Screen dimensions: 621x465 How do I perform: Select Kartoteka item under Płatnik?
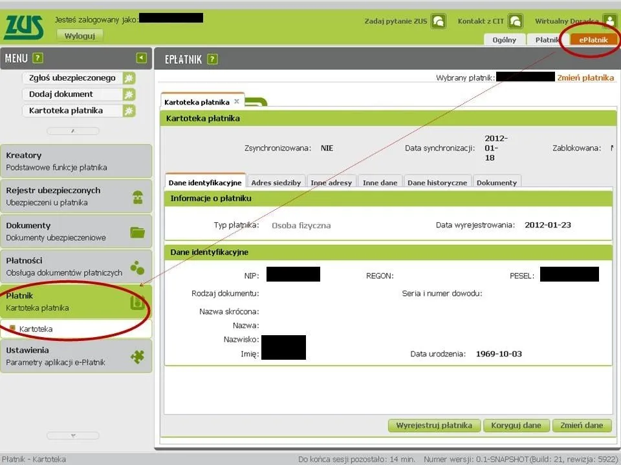pos(36,329)
